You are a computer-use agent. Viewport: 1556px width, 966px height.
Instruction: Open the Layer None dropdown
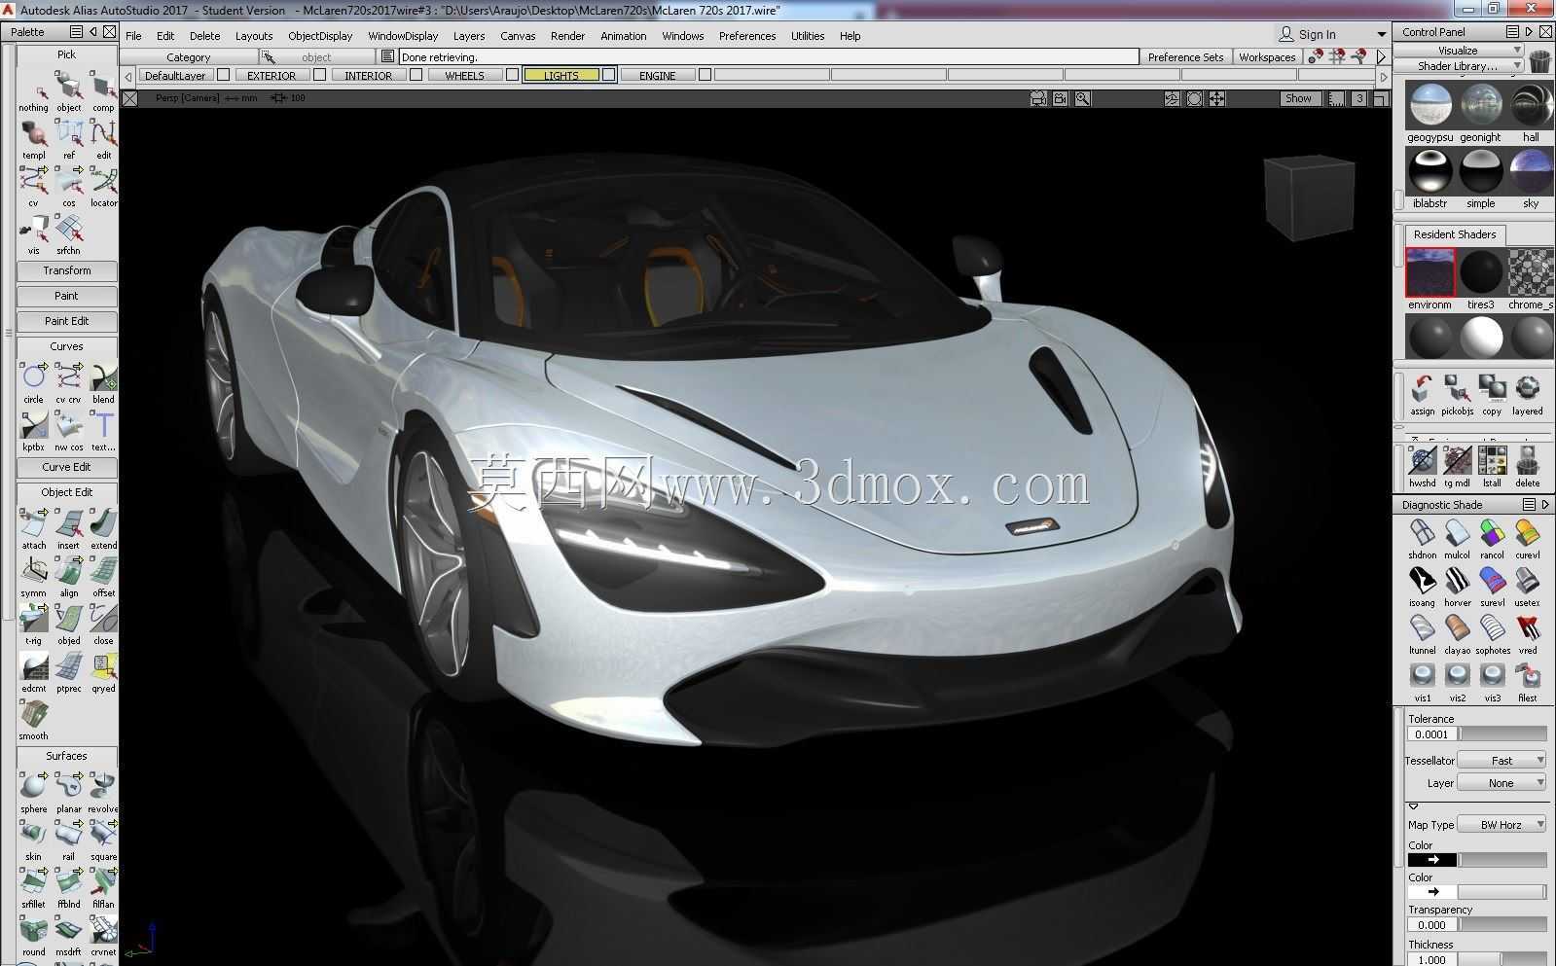coord(1502,783)
